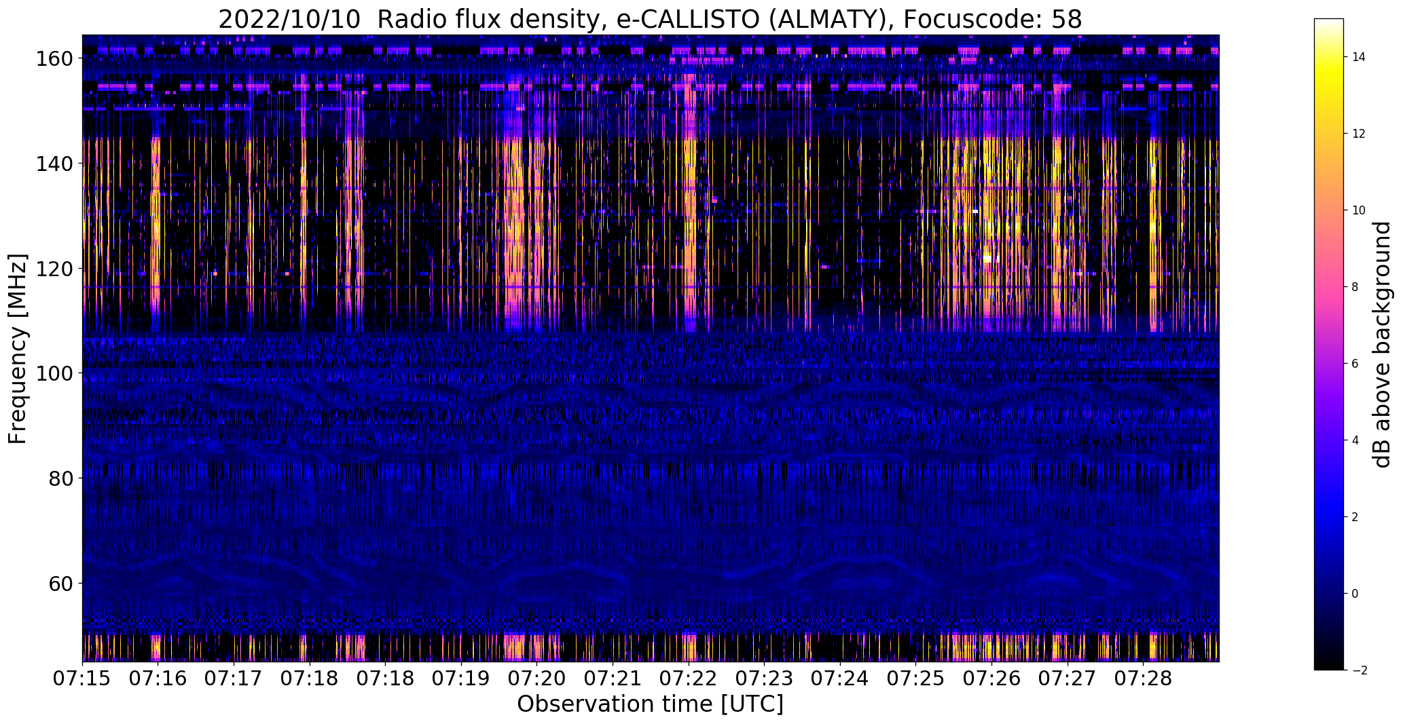Click the 100 MHz frequency tick label

(x=54, y=373)
